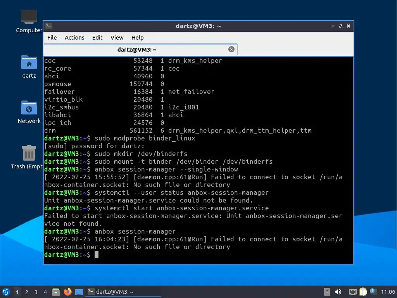Click the 'i2c_i801' dependency text
Viewport: 397px width, 298px height.
coord(183,107)
